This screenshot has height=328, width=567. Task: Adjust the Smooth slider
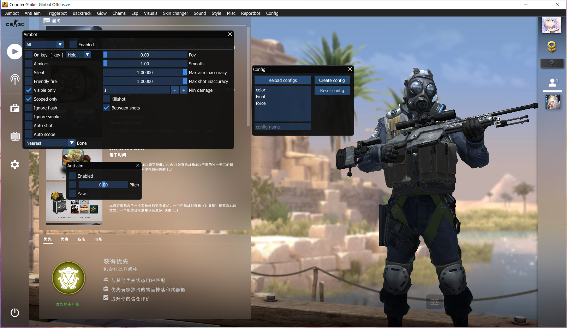click(x=145, y=64)
